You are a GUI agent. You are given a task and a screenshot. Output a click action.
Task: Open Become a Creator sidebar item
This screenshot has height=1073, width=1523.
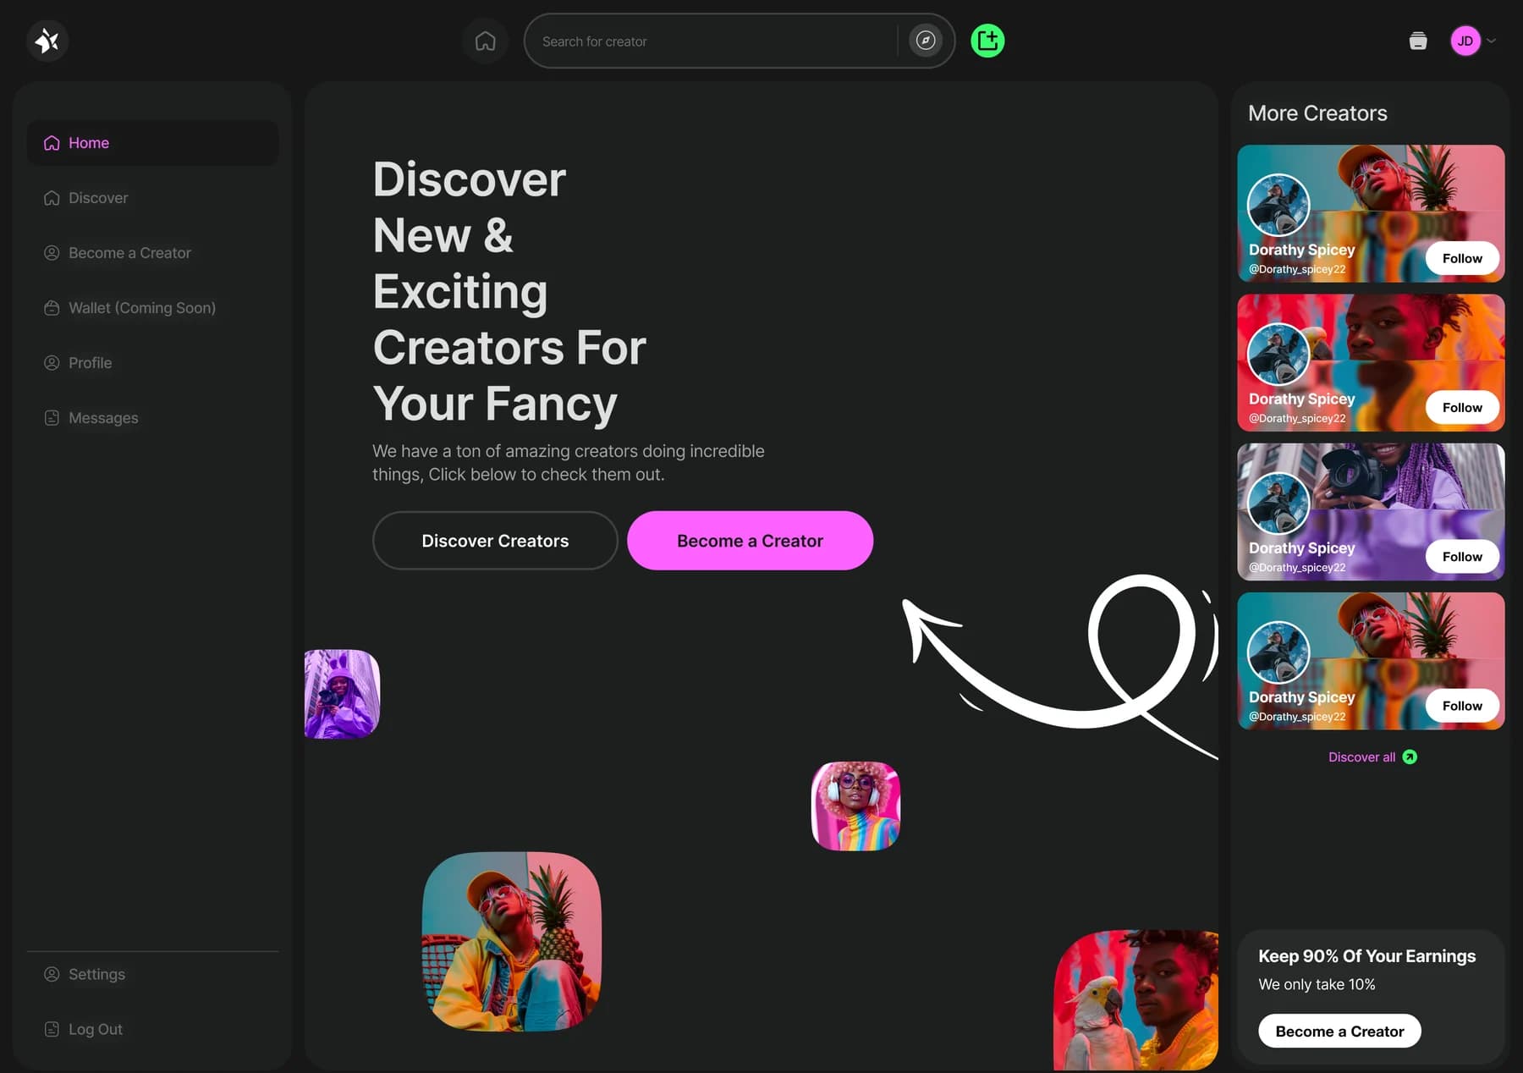click(152, 253)
